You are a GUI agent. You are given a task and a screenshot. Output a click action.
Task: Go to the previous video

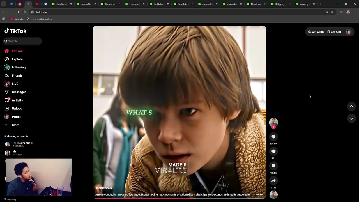pos(351,106)
